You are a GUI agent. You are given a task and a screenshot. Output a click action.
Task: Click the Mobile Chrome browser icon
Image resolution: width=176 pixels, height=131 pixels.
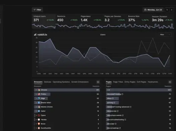coord(39,107)
